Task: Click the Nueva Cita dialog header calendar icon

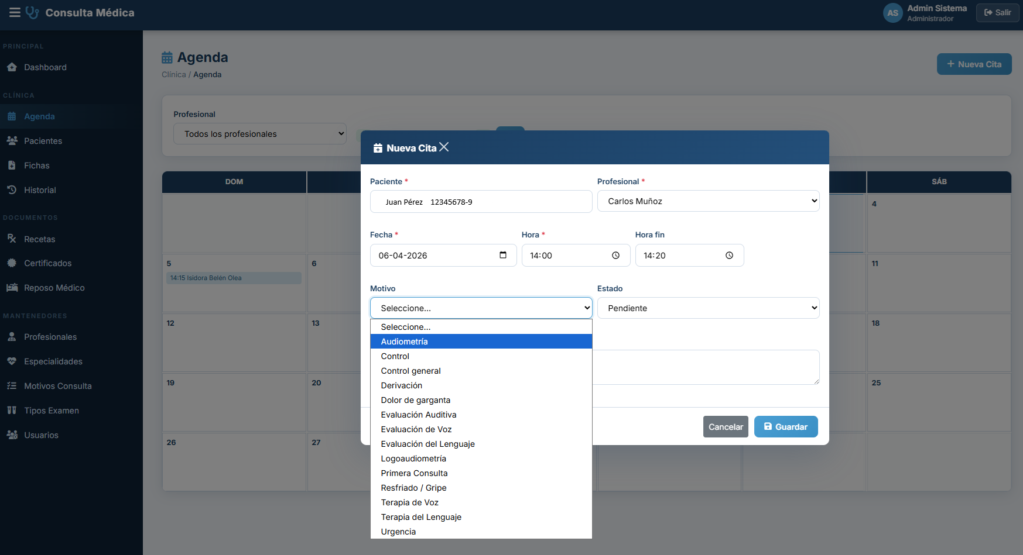Action: [x=378, y=148]
